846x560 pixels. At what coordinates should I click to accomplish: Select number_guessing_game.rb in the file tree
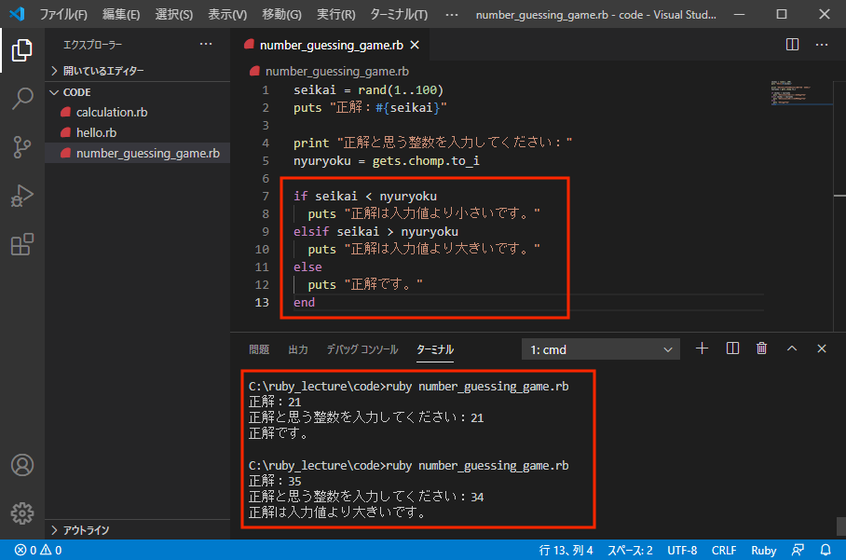coord(138,153)
